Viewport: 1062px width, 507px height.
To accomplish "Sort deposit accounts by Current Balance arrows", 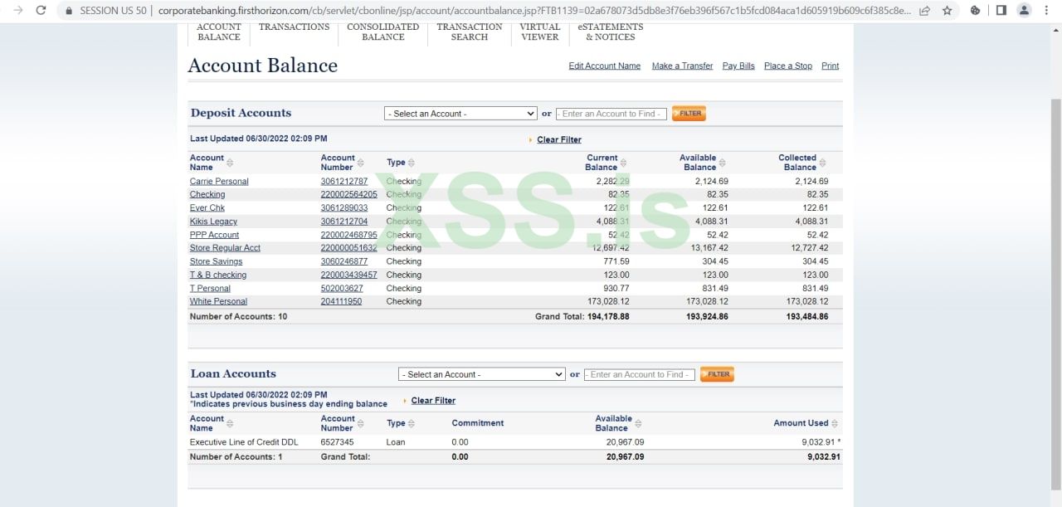I will pos(623,163).
